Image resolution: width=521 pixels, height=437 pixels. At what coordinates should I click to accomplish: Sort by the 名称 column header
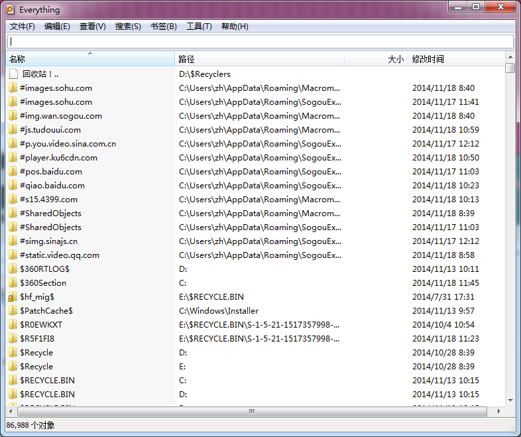[90, 59]
